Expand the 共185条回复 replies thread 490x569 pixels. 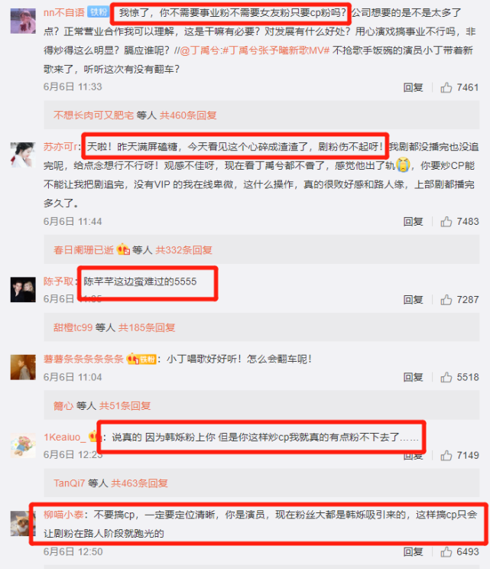pos(147,327)
